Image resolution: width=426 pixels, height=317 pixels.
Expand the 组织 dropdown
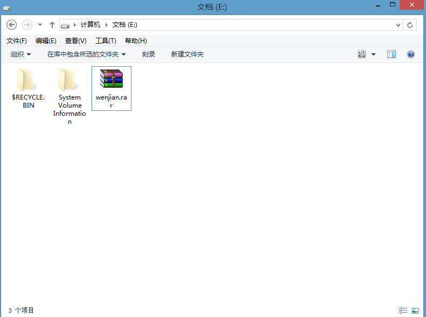[x=20, y=54]
